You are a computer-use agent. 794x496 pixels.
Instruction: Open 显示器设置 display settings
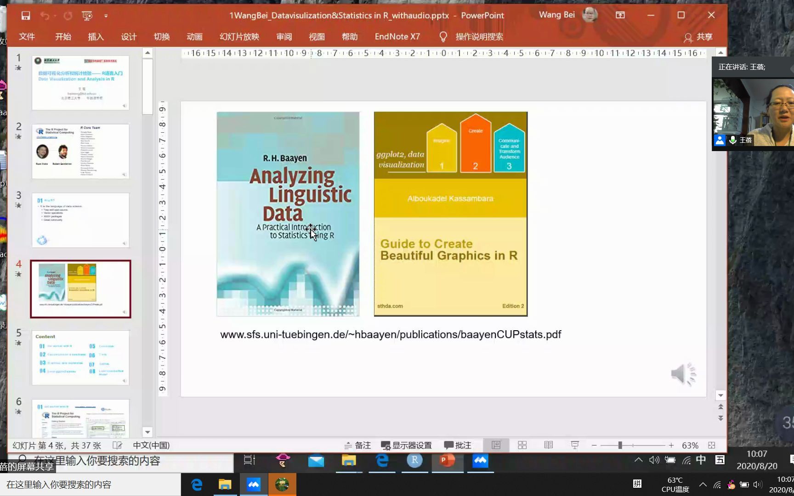406,445
